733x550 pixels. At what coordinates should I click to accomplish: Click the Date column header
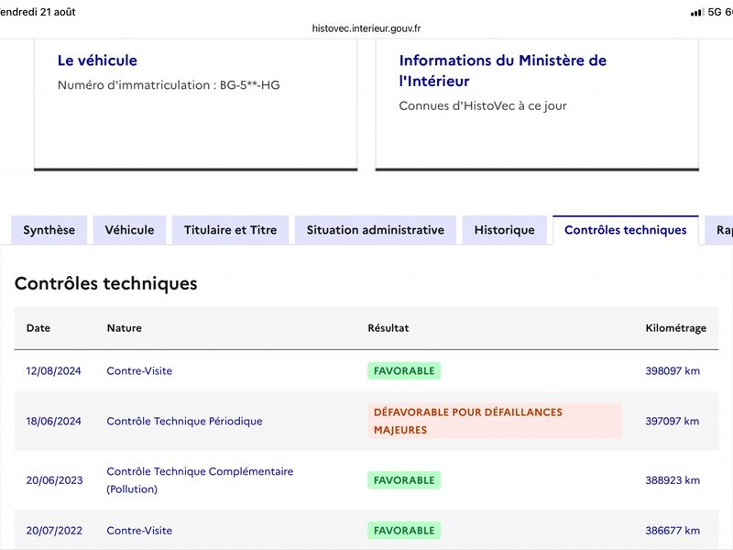tap(38, 328)
